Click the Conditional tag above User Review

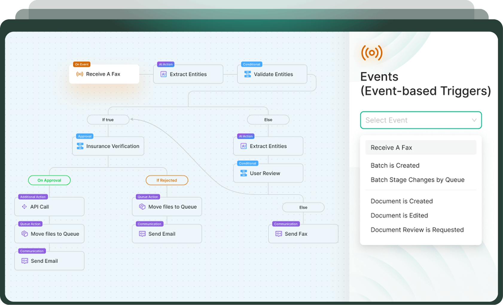(248, 163)
